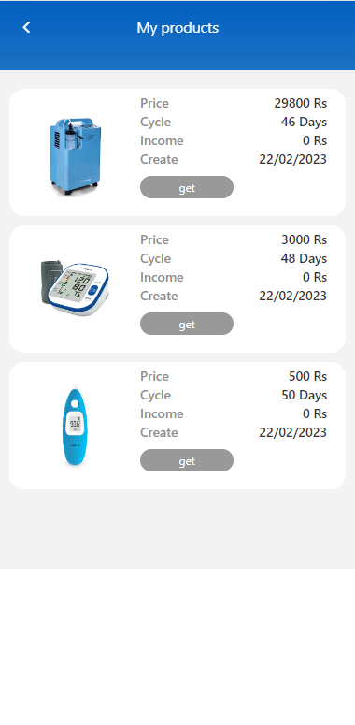Image resolution: width=355 pixels, height=725 pixels.
Task: Click the 29800 Rs price value
Action: coord(301,103)
